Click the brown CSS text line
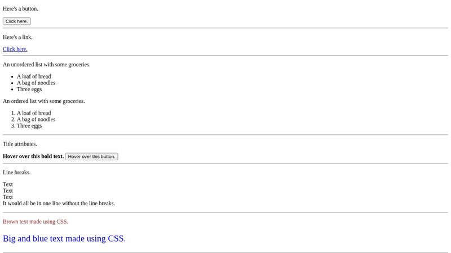Viewport: 451px width, 253px height. [36, 222]
